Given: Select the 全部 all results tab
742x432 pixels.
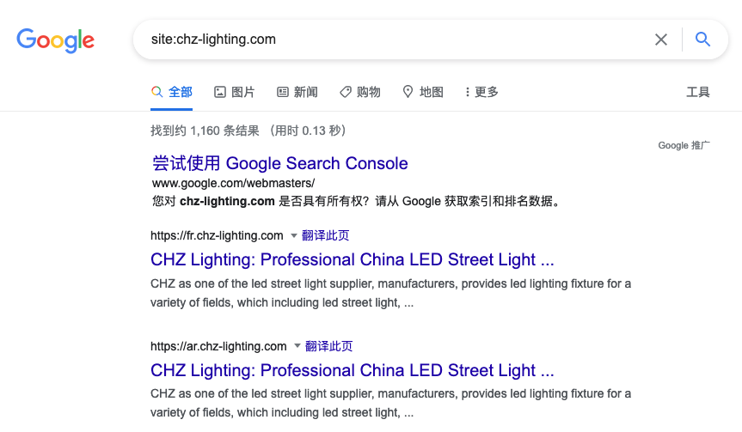Looking at the screenshot, I should 172,92.
